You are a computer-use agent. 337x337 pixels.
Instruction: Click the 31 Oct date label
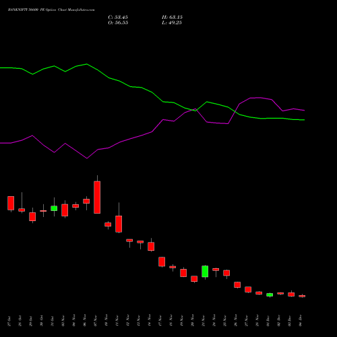[53, 321]
